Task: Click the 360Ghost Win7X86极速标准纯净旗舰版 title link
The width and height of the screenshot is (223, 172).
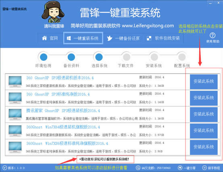Action: click(x=67, y=143)
